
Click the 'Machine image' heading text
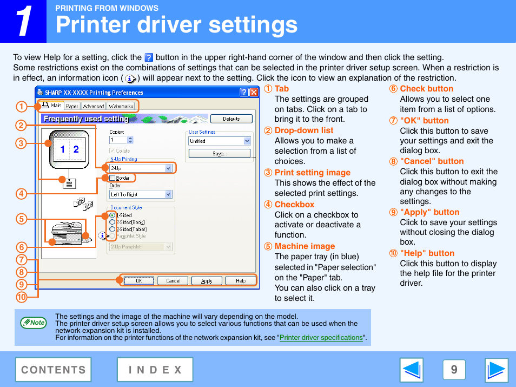click(x=305, y=246)
